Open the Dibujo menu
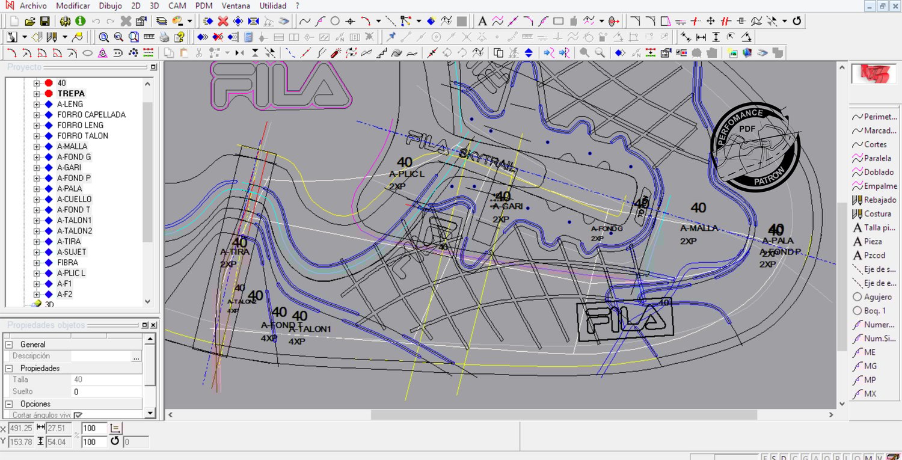The height and width of the screenshot is (460, 902). [x=110, y=6]
